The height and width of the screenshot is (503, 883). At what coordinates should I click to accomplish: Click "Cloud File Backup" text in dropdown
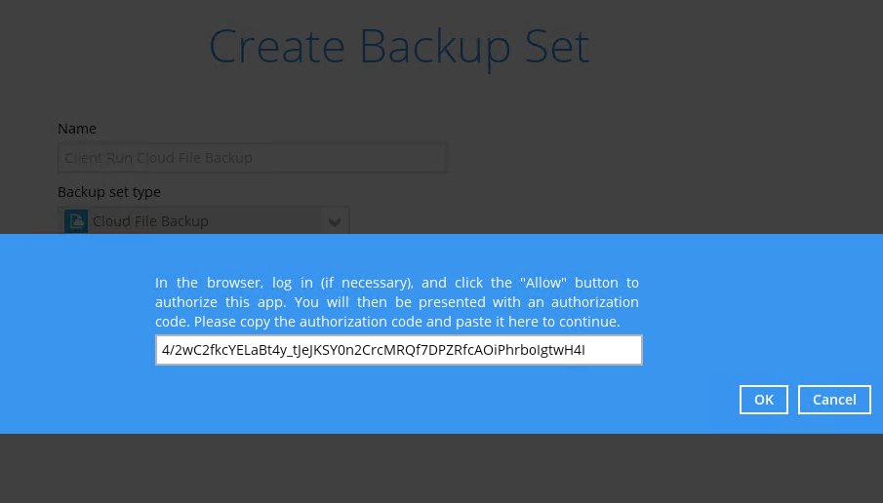[150, 221]
